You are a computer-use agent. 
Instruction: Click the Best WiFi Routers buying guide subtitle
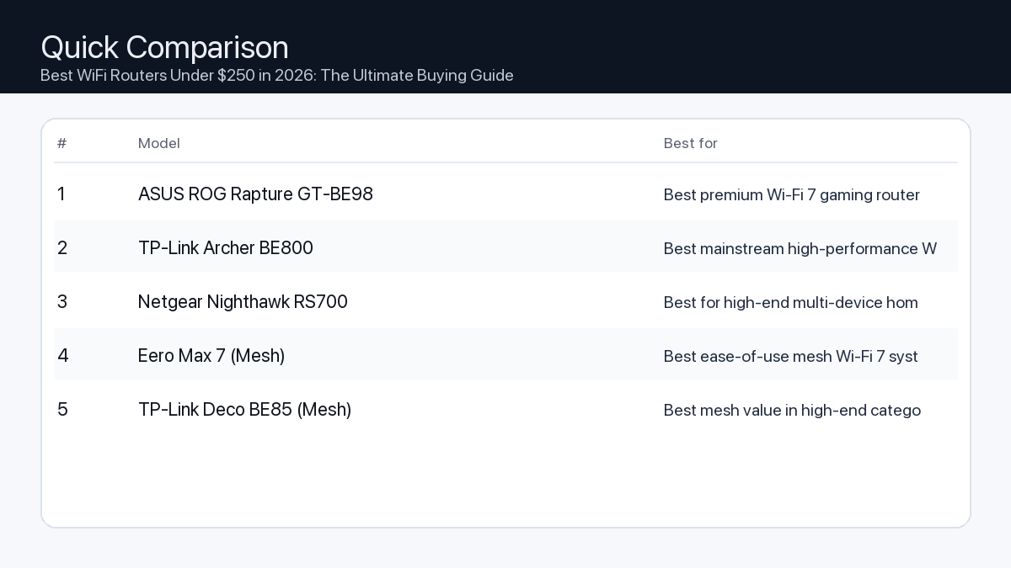(276, 76)
